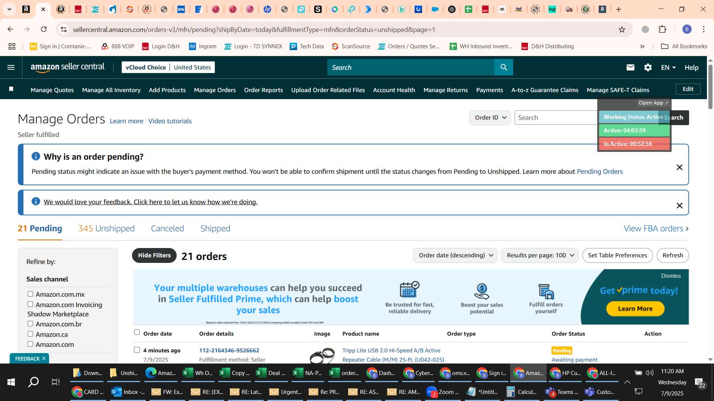
Task: Go back with browser back arrow
Action: 10,29
